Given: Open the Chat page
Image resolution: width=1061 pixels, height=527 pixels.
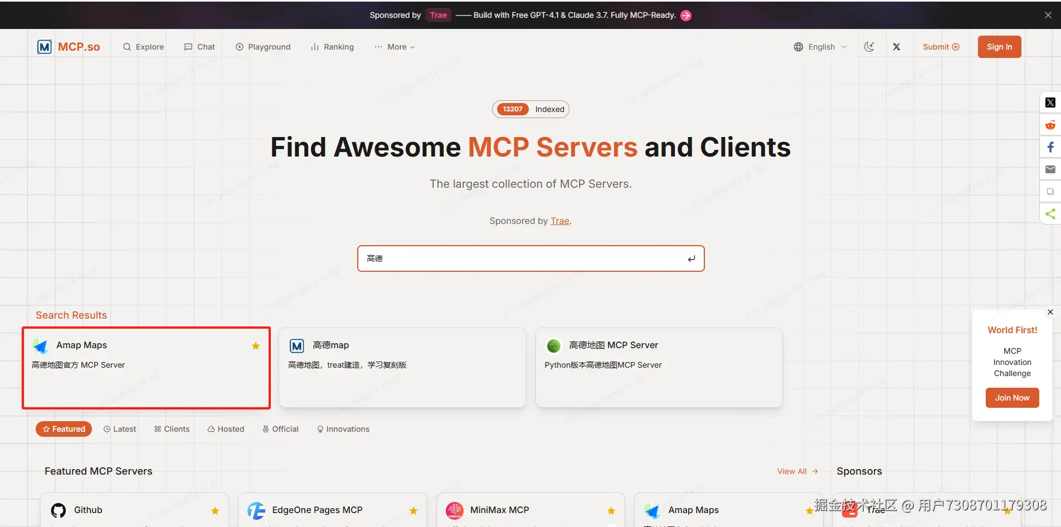Looking at the screenshot, I should 199,47.
